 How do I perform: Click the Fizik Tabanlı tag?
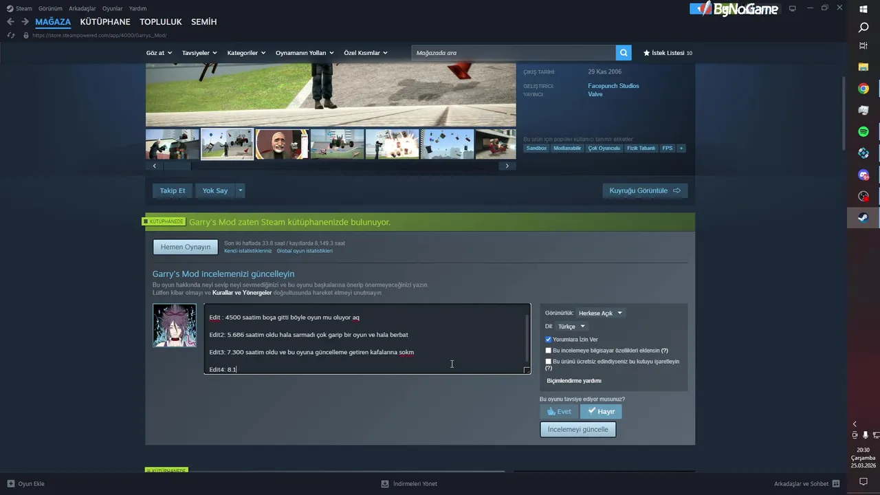(x=641, y=148)
